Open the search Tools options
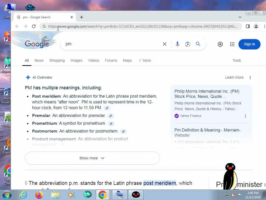This screenshot has height=200, width=266. pyautogui.click(x=237, y=60)
